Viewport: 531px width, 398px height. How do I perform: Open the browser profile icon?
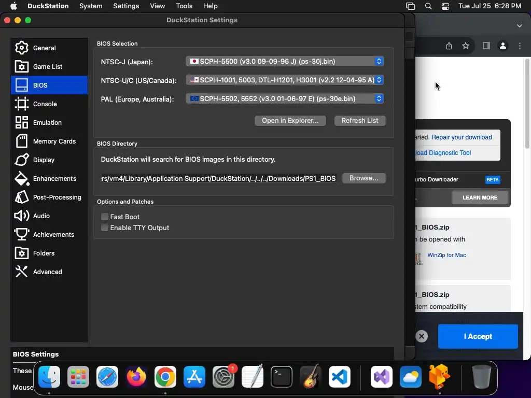click(503, 46)
